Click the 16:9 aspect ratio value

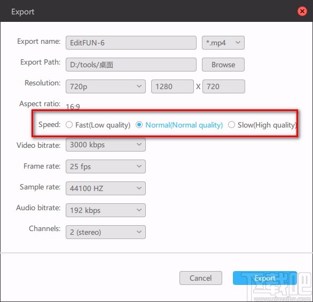coord(73,107)
